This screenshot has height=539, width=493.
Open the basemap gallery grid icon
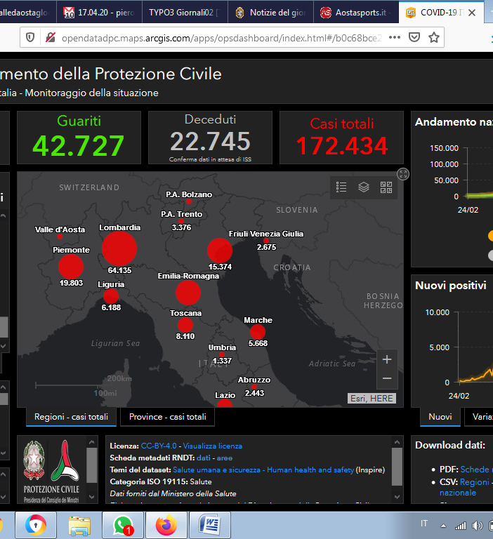tap(386, 187)
